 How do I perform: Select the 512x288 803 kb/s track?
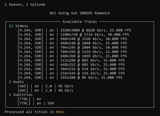tap(71, 60)
